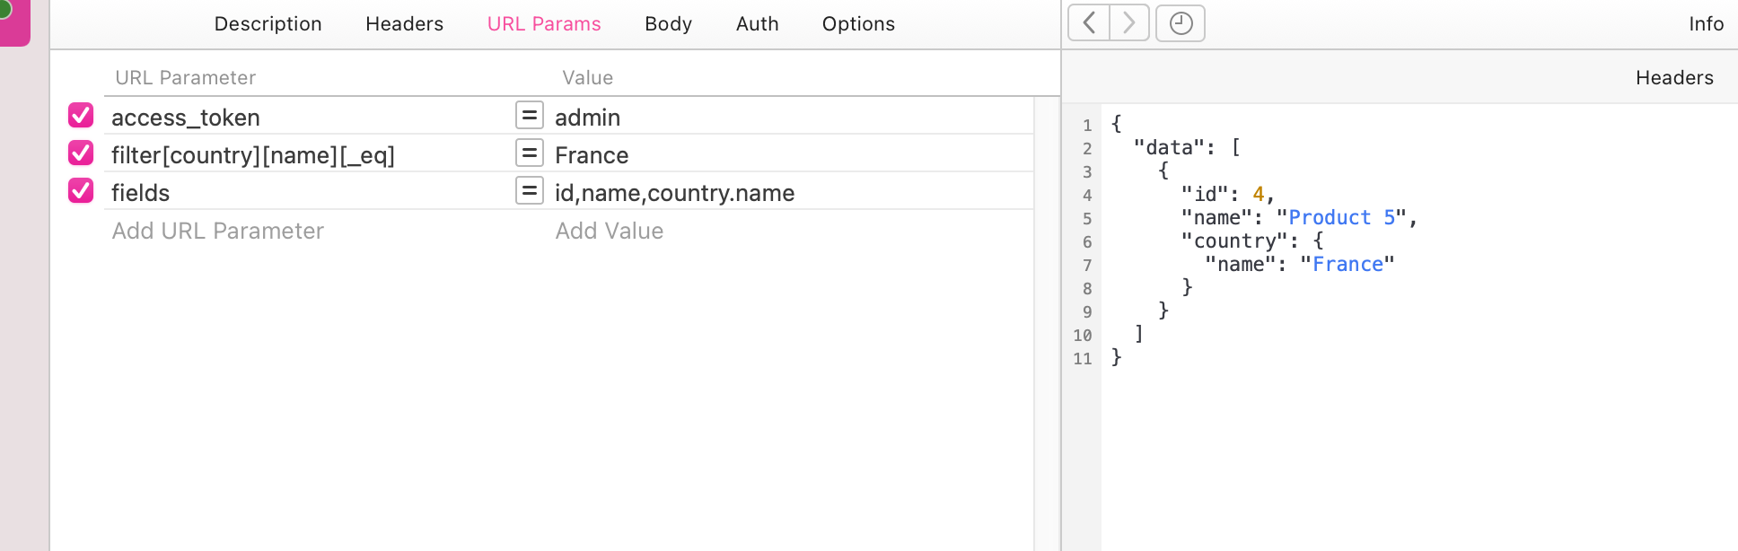The image size is (1738, 551).
Task: Click the "country" key in JSON response
Action: (x=1234, y=241)
